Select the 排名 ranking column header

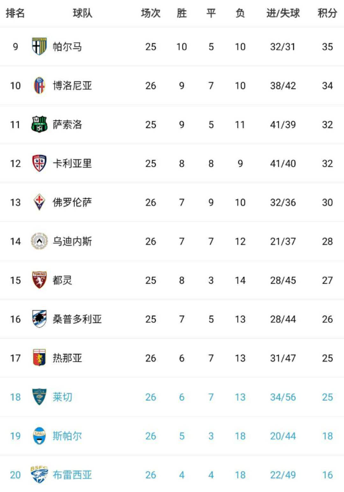[x=15, y=13]
